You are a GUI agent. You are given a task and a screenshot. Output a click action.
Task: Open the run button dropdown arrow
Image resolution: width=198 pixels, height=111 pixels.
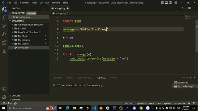point(185,8)
